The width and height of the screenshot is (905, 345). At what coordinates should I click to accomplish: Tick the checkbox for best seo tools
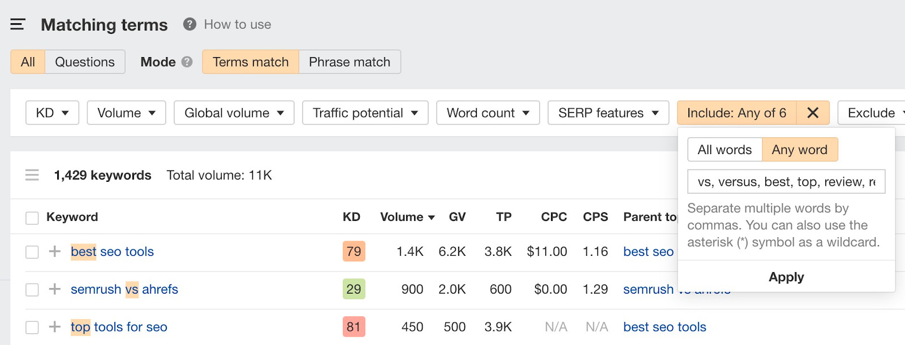32,252
